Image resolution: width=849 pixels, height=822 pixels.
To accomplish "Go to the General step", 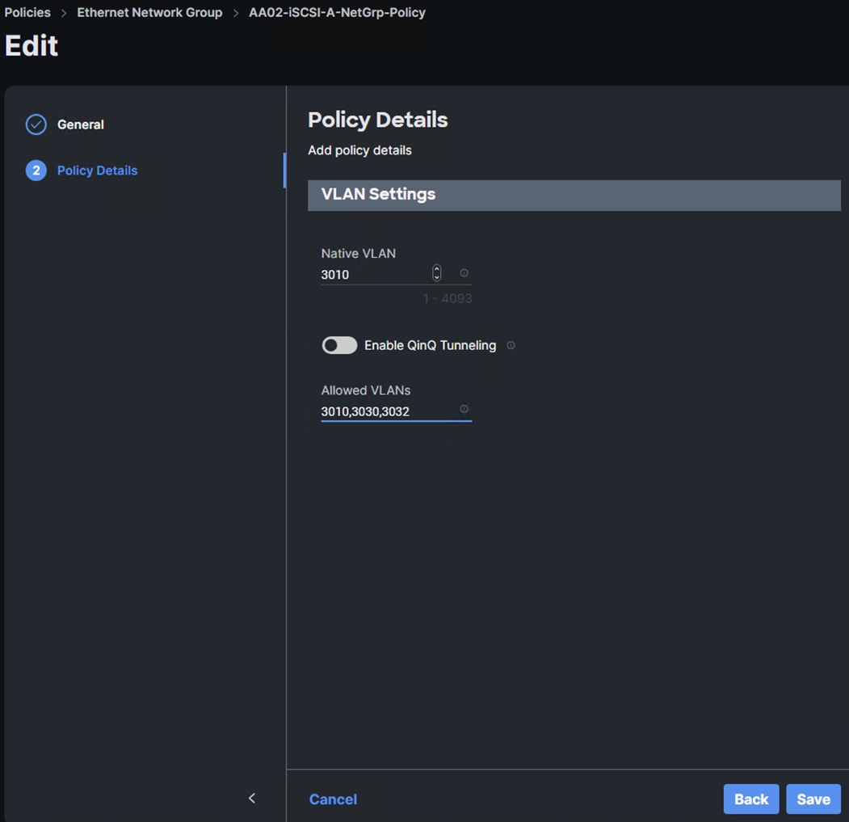I will (81, 124).
